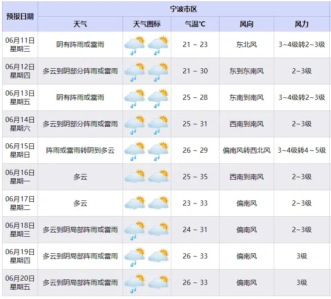The width and height of the screenshot is (331, 299).
Task: Click the 宁波市区 header
Action: click(184, 9)
